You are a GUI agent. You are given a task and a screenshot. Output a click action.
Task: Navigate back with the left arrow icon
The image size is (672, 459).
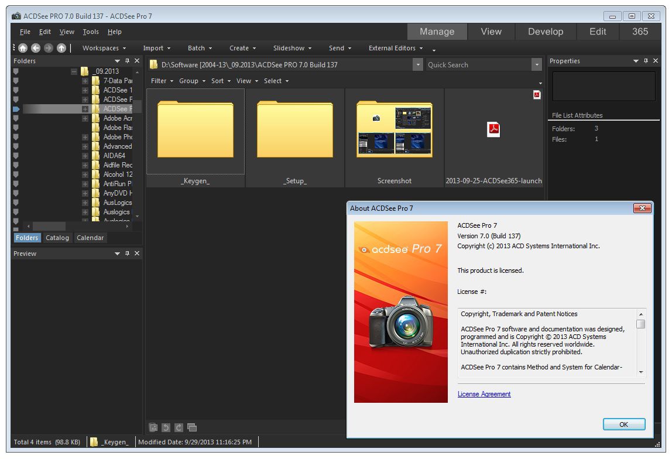[x=36, y=48]
